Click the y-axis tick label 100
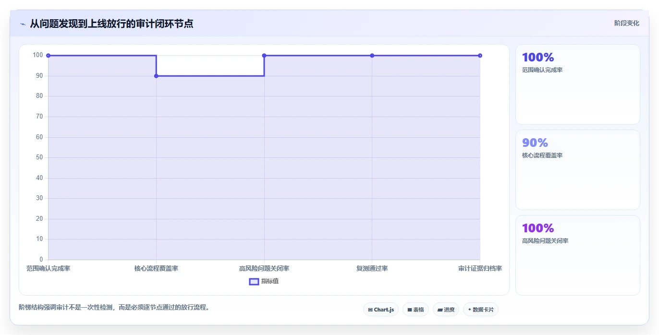The height and width of the screenshot is (335, 659). tap(38, 55)
